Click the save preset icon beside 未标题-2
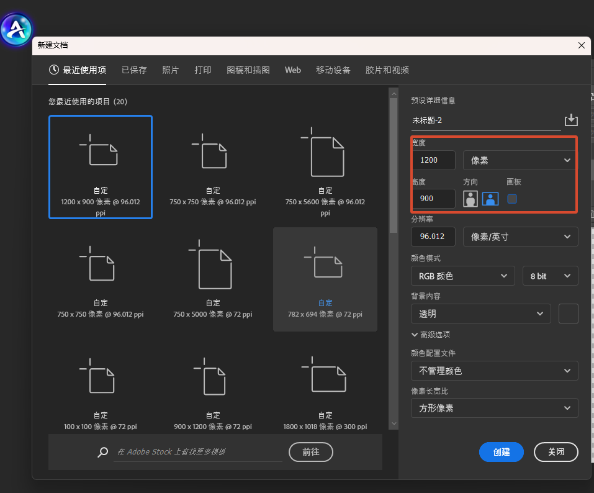The width and height of the screenshot is (594, 493). [571, 120]
